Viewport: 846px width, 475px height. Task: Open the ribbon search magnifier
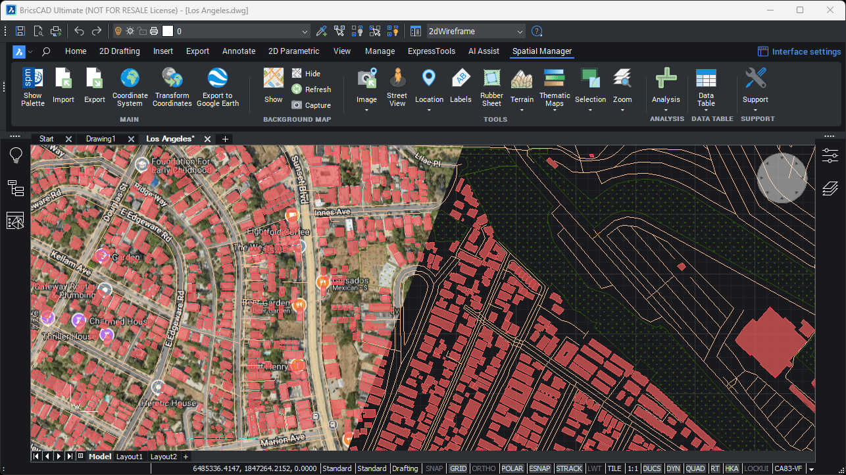pyautogui.click(x=46, y=51)
